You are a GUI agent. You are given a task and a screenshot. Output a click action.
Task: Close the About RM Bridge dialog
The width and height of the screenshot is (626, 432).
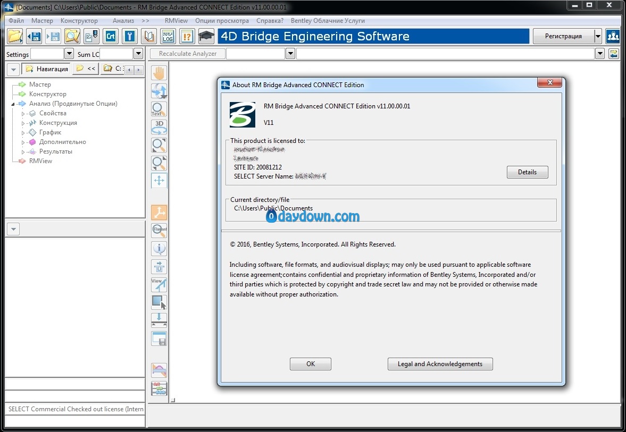[x=550, y=82]
